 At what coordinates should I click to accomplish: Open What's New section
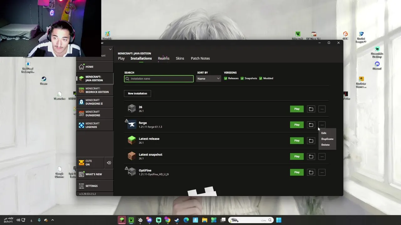[95, 174]
